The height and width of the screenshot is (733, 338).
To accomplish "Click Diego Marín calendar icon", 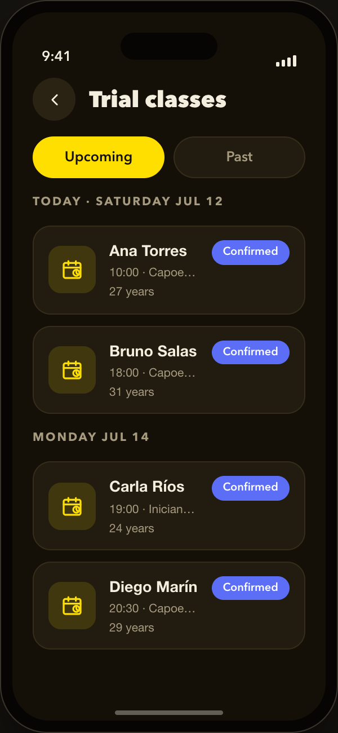I will [72, 606].
